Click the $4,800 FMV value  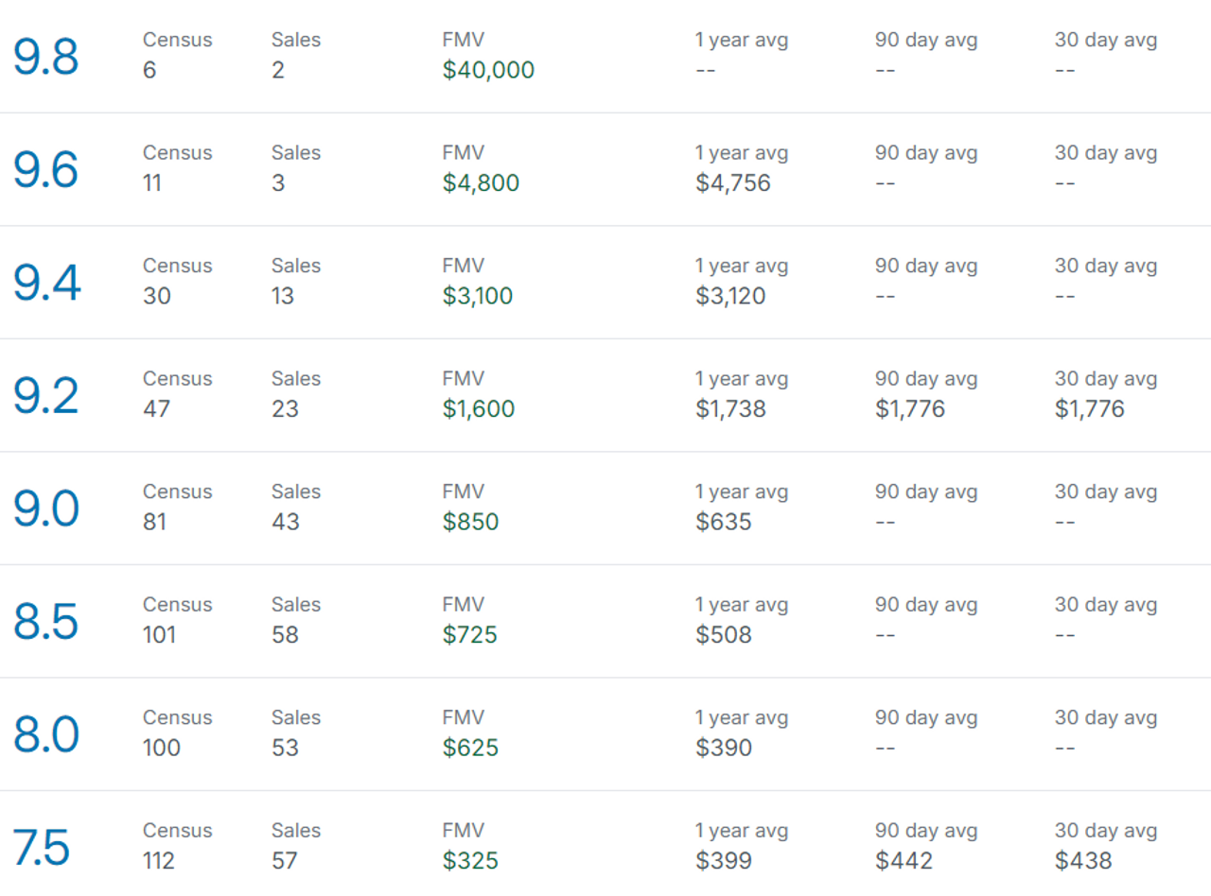click(481, 183)
